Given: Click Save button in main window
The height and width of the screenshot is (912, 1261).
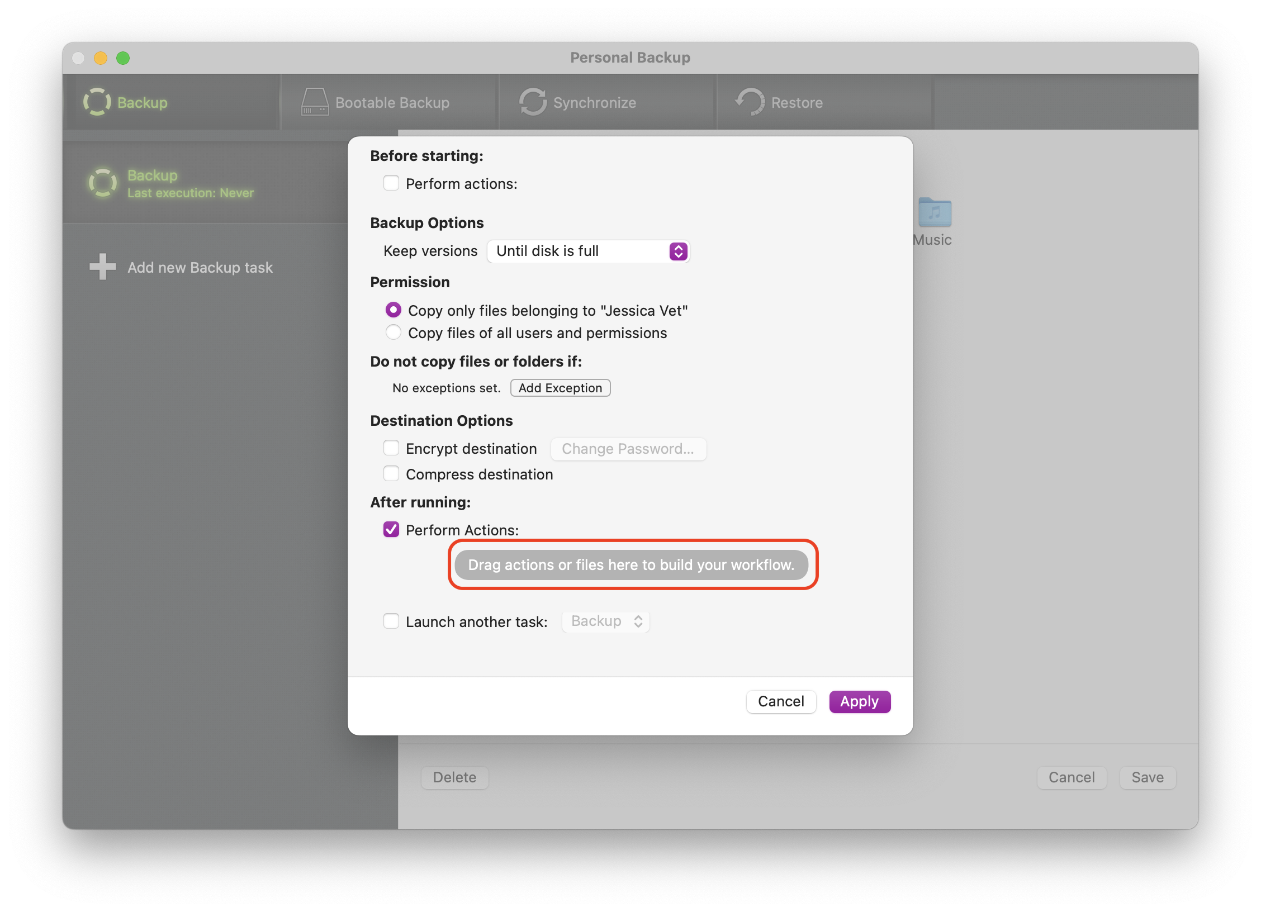Looking at the screenshot, I should click(1148, 777).
